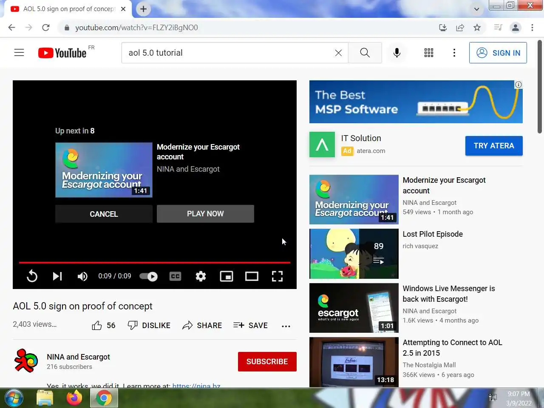Open the Lost Pilot Episode playlist thumbnail
The image size is (544, 408).
pos(354,254)
